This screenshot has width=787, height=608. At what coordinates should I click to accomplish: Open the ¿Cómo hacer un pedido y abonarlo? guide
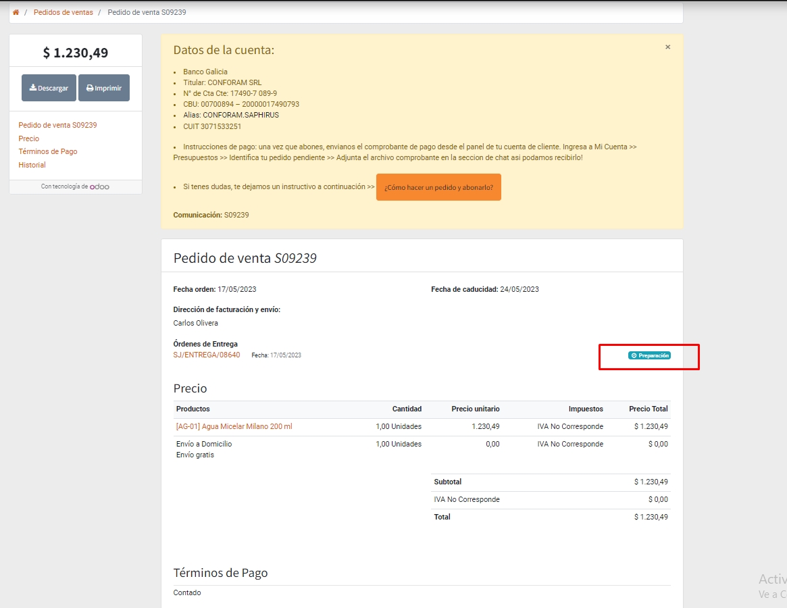438,187
